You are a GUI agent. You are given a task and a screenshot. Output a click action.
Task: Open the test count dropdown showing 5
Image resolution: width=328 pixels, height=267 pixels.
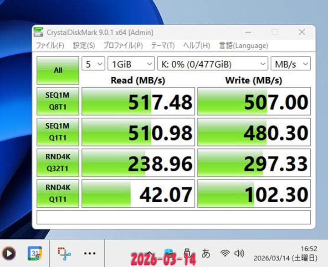click(x=93, y=64)
